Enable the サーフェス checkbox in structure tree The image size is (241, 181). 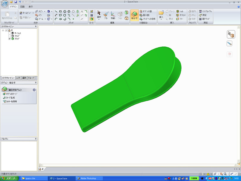[10, 33]
